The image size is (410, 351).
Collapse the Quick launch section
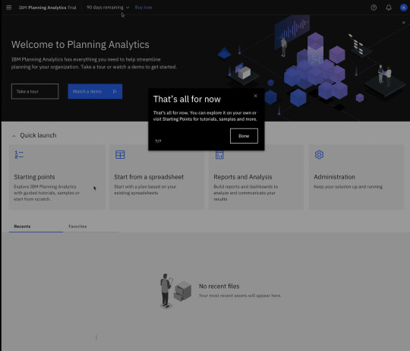click(x=14, y=136)
